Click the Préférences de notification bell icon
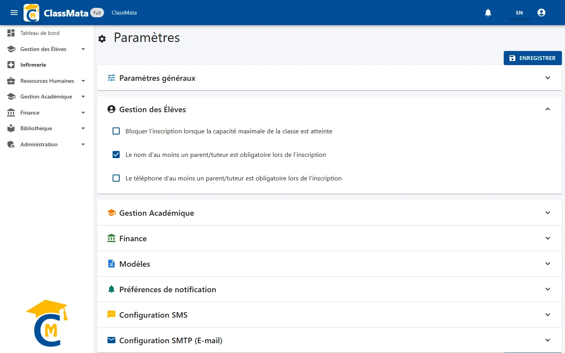The image size is (565, 353). 111,289
